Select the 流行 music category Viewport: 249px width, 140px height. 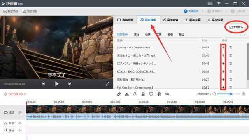136,34
